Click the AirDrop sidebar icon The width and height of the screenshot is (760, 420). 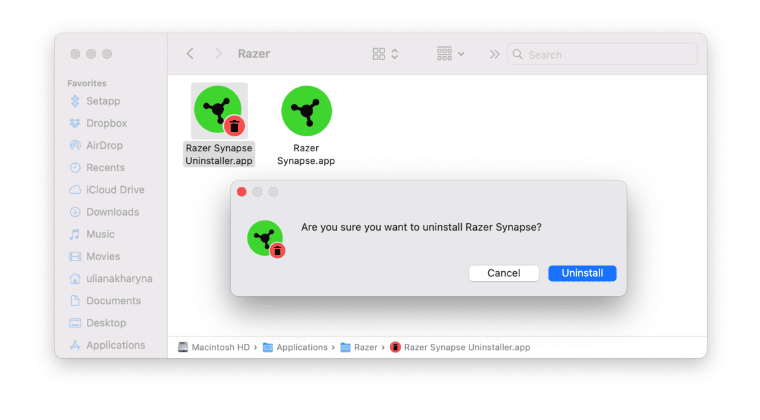point(75,146)
